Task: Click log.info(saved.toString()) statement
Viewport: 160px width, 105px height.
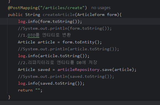Action: tap(51, 84)
